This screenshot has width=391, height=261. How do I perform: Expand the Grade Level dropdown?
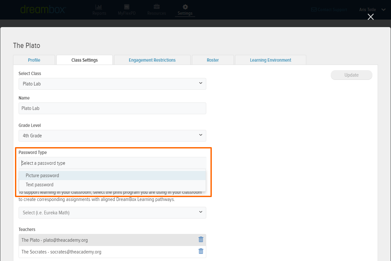[x=112, y=136]
